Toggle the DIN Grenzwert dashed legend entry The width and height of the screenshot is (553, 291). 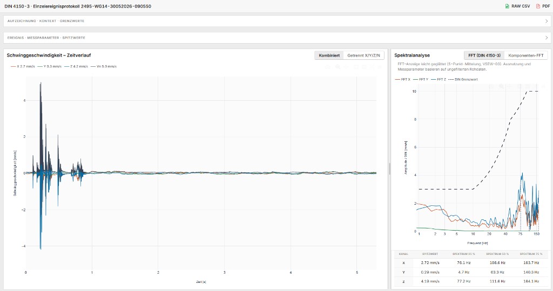[x=463, y=80]
